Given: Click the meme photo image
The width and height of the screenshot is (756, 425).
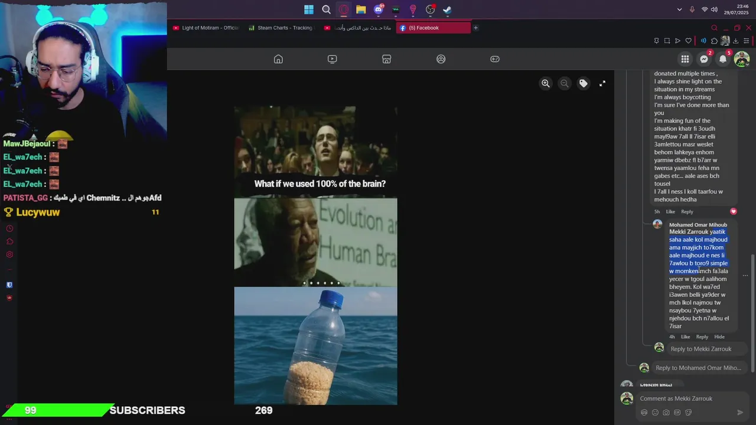Looking at the screenshot, I should [315, 256].
